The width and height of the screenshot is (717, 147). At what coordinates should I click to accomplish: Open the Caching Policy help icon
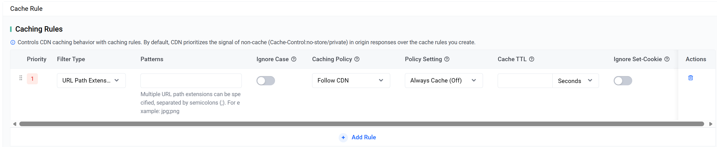point(357,59)
